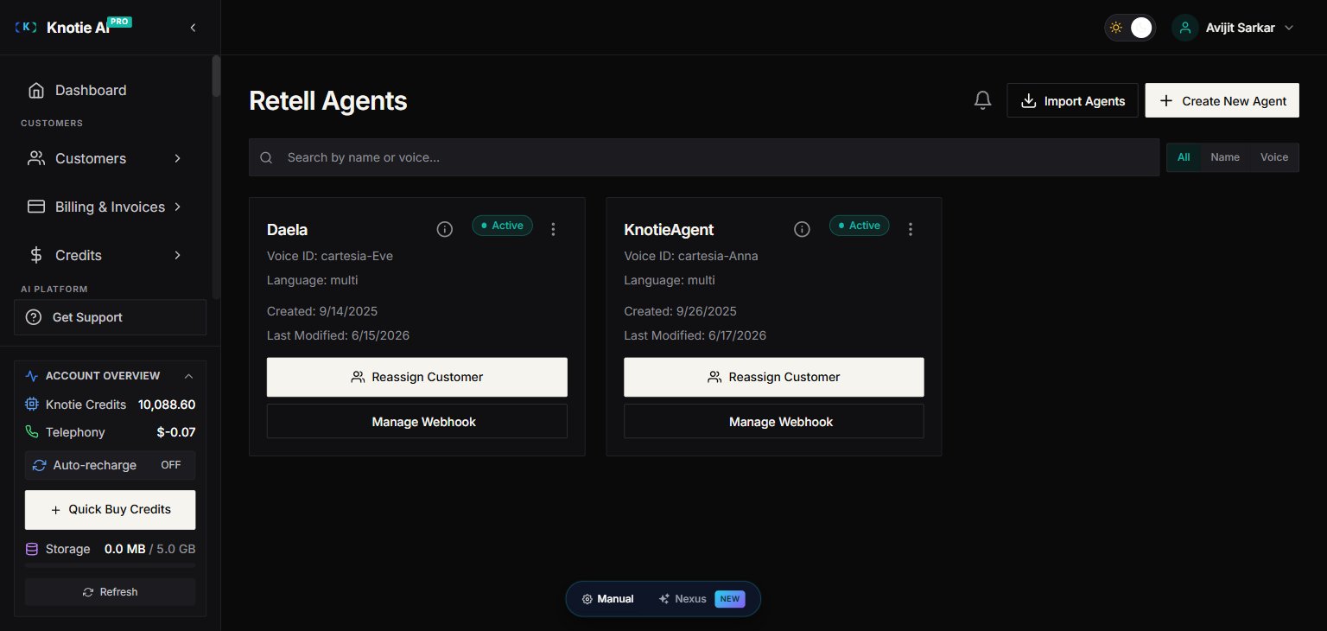
Task: Open the KnotieAgent three-dot menu
Action: pyautogui.click(x=911, y=229)
